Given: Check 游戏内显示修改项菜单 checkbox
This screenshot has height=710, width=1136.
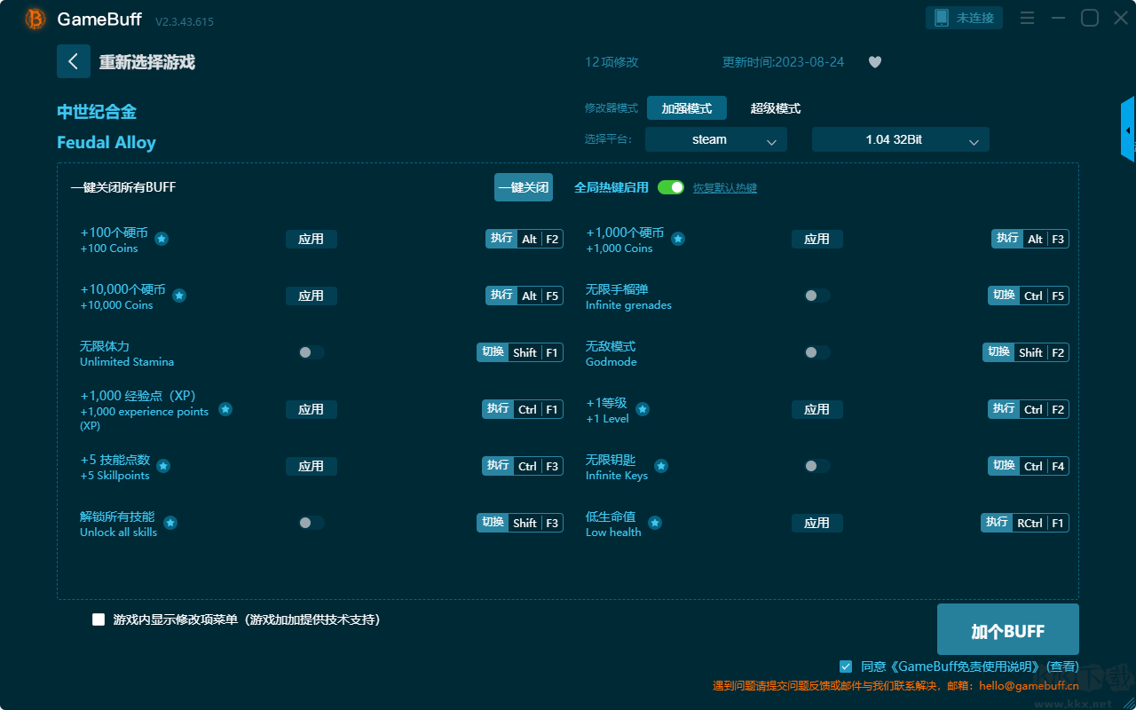Looking at the screenshot, I should point(99,619).
